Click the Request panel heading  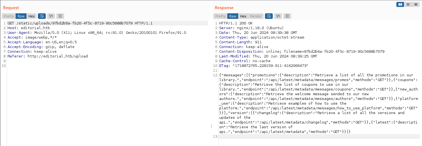[11, 8]
